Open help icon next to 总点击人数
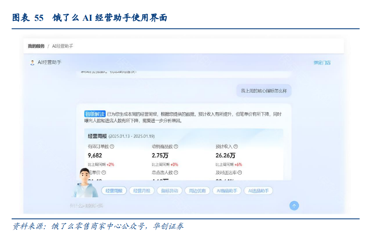This screenshot has width=378, height=232. pos(176,173)
